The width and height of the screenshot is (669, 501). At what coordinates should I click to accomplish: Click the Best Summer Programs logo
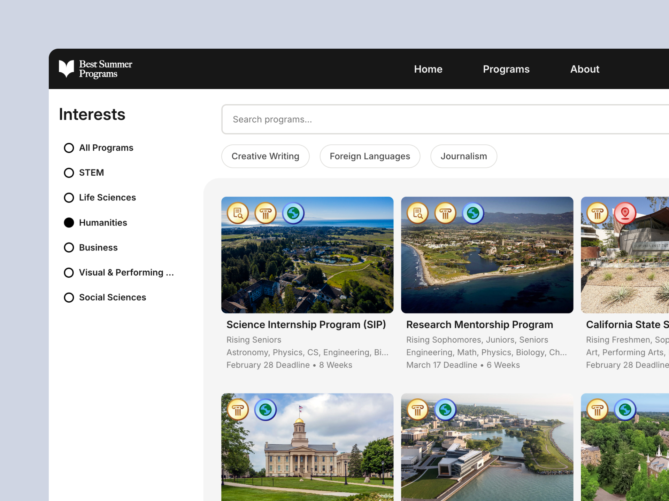[x=95, y=69]
